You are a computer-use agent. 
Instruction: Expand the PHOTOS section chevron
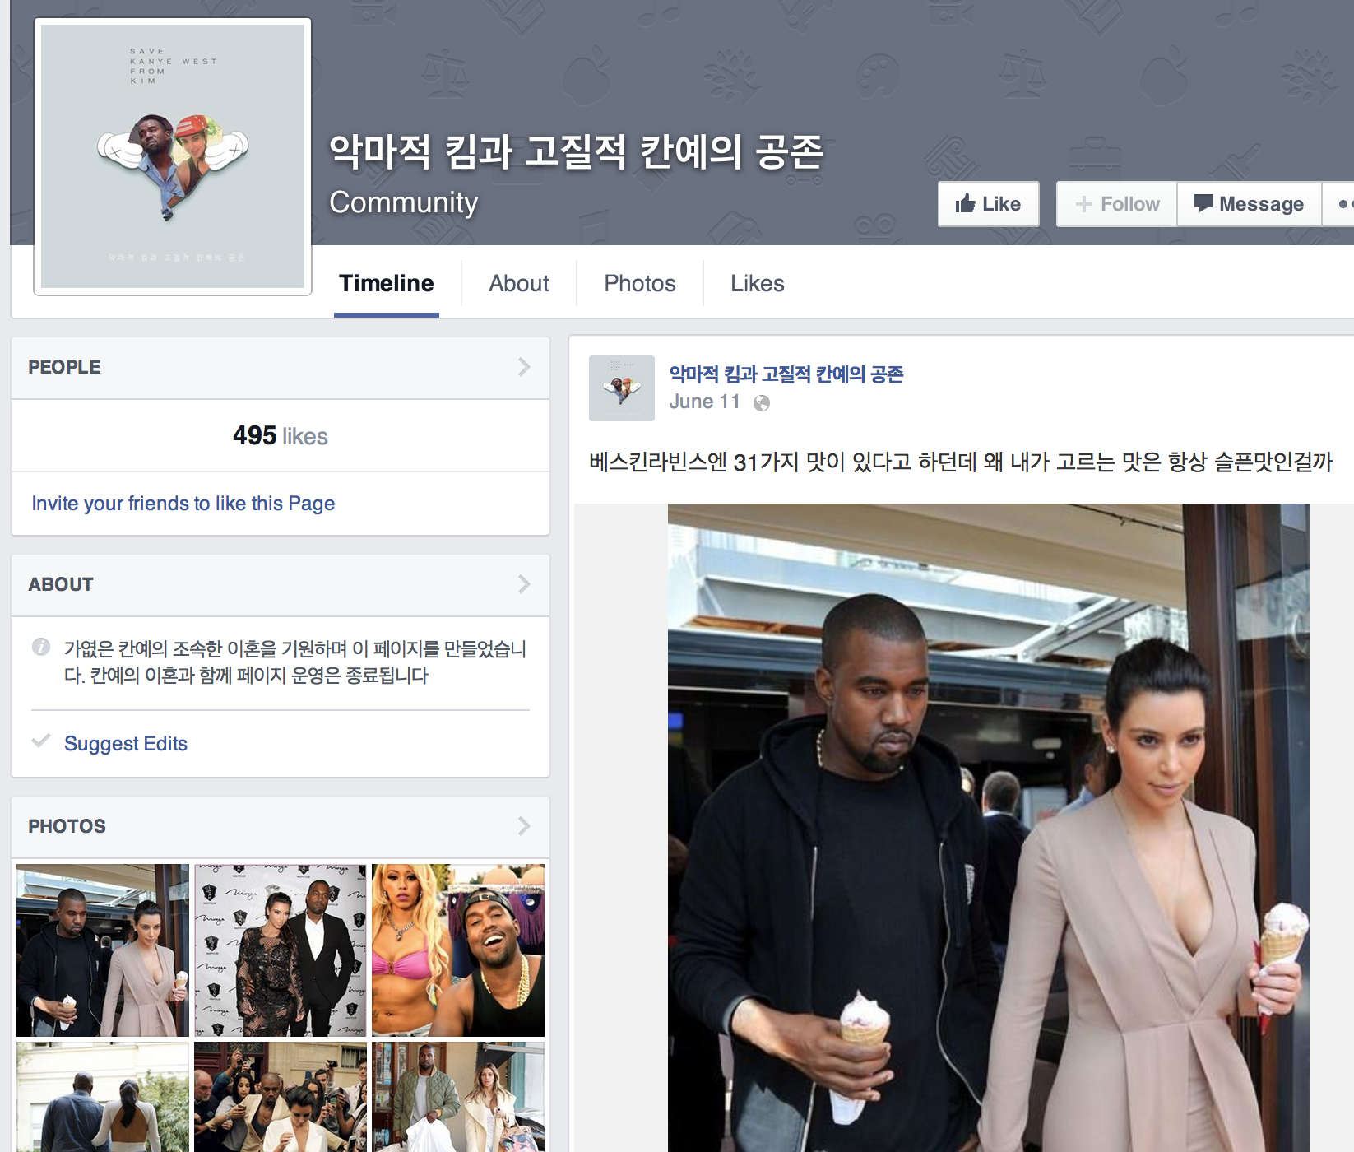pos(524,826)
